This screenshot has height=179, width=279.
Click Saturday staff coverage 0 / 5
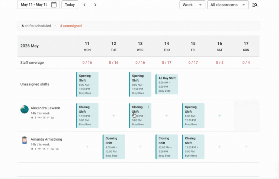pyautogui.click(x=219, y=63)
